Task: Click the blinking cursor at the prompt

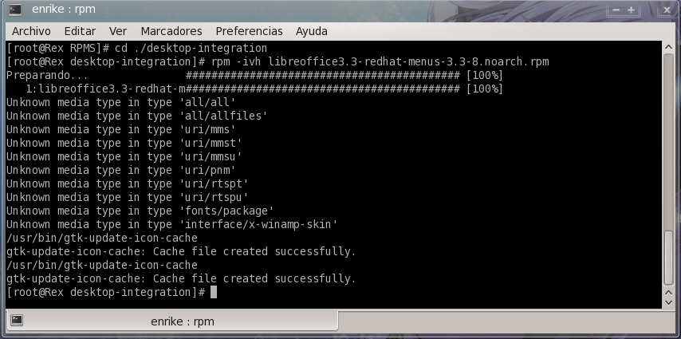Action: [213, 292]
